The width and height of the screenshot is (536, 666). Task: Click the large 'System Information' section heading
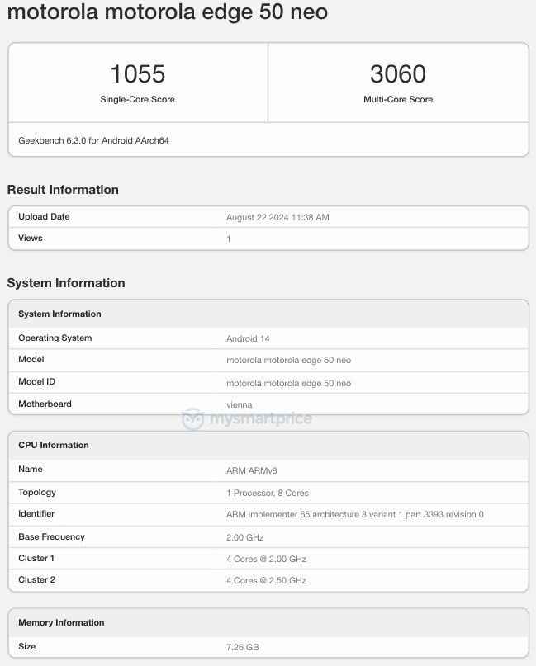[66, 283]
